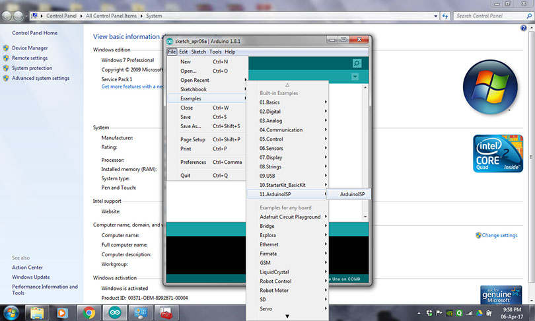Open the Arduino Help menu
Image resolution: width=535 pixels, height=321 pixels.
click(230, 52)
